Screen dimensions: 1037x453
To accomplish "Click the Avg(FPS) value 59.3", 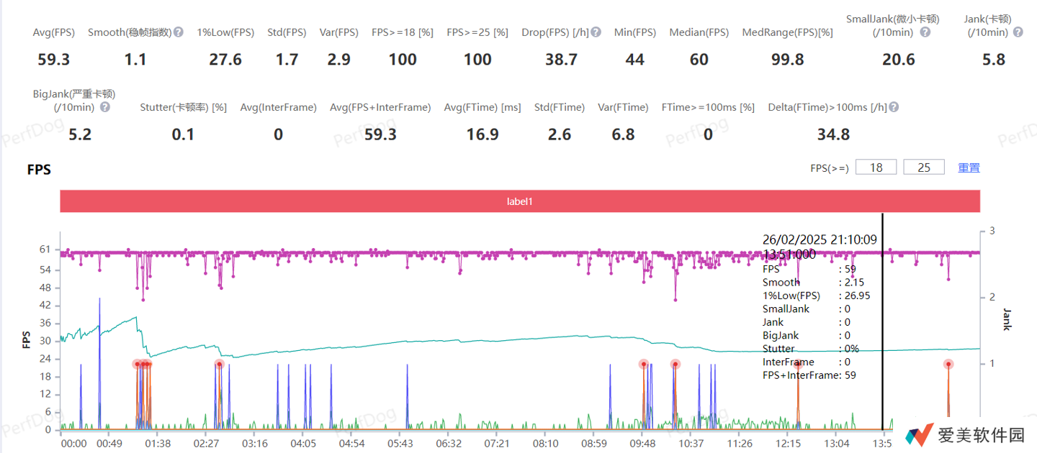I will pos(54,60).
